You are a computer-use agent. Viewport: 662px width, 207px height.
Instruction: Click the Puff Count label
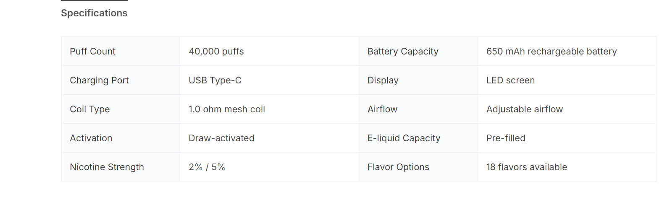[x=92, y=52]
